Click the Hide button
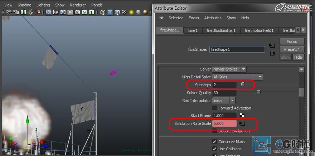Viewport: 315px width, 156px height. [298, 57]
